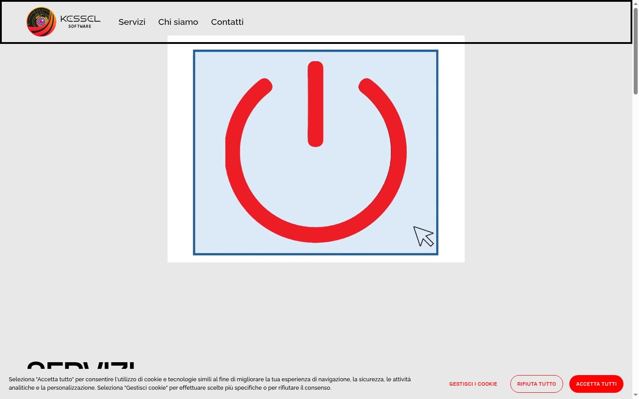The width and height of the screenshot is (639, 399).
Task: Go to the Chi siamo page
Action: (x=178, y=22)
